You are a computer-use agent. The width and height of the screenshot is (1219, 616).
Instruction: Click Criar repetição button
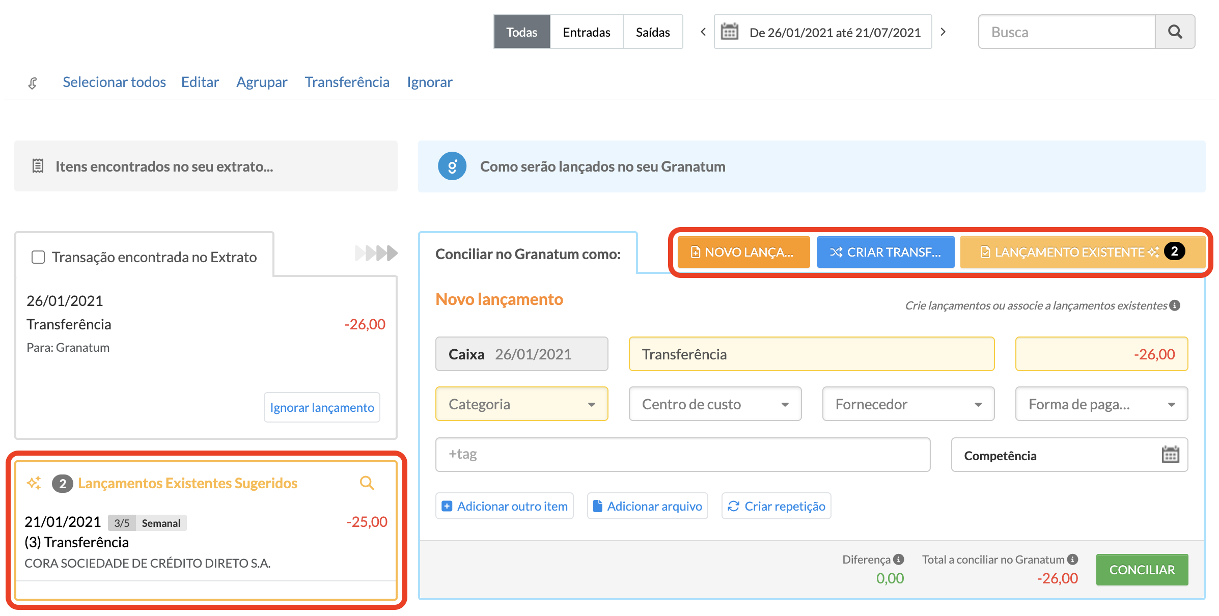(777, 506)
